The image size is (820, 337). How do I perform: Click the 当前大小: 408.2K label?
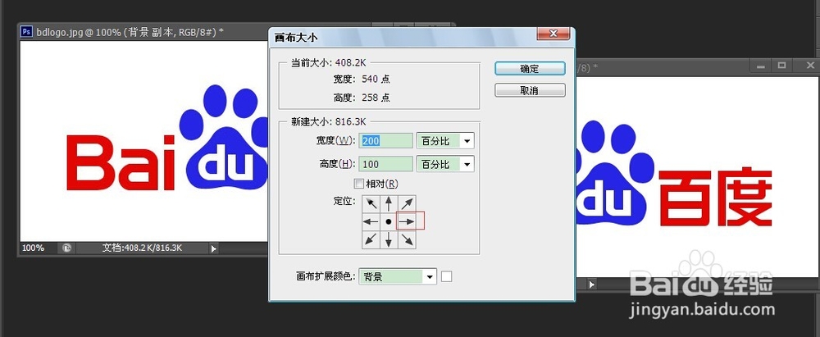329,63
